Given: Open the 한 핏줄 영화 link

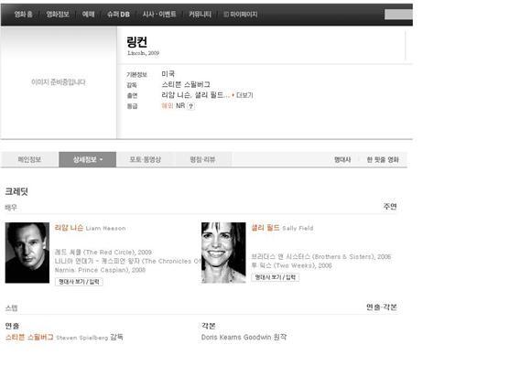Looking at the screenshot, I should (x=383, y=159).
